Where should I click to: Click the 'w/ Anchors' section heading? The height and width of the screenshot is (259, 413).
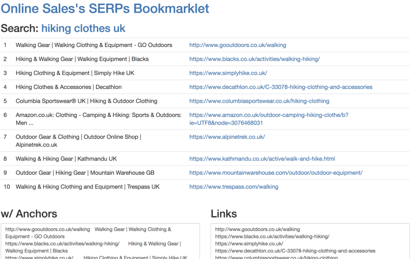[29, 214]
